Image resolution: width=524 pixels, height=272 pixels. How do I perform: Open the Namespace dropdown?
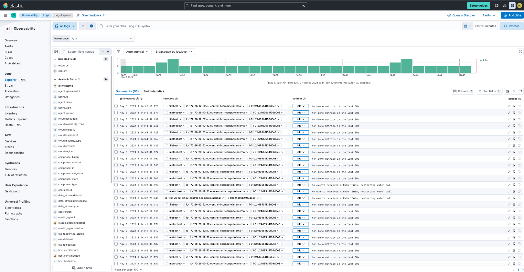tap(102, 38)
